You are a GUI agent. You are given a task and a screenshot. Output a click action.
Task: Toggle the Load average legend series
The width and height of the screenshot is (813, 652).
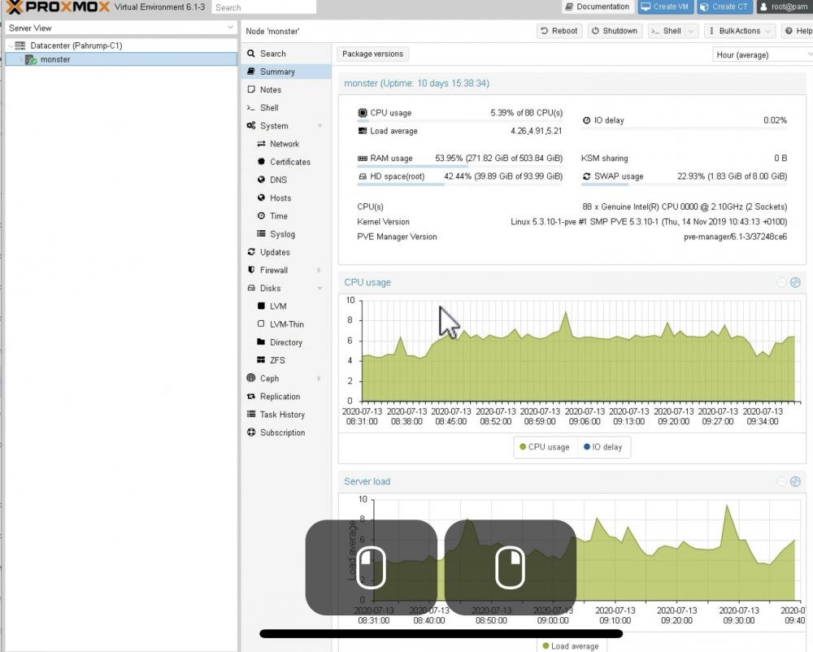(x=570, y=645)
